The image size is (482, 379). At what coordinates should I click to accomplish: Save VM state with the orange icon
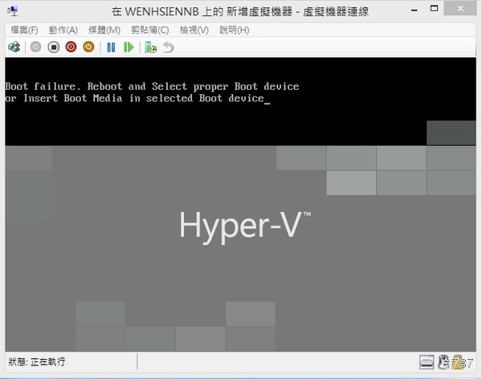tap(88, 47)
